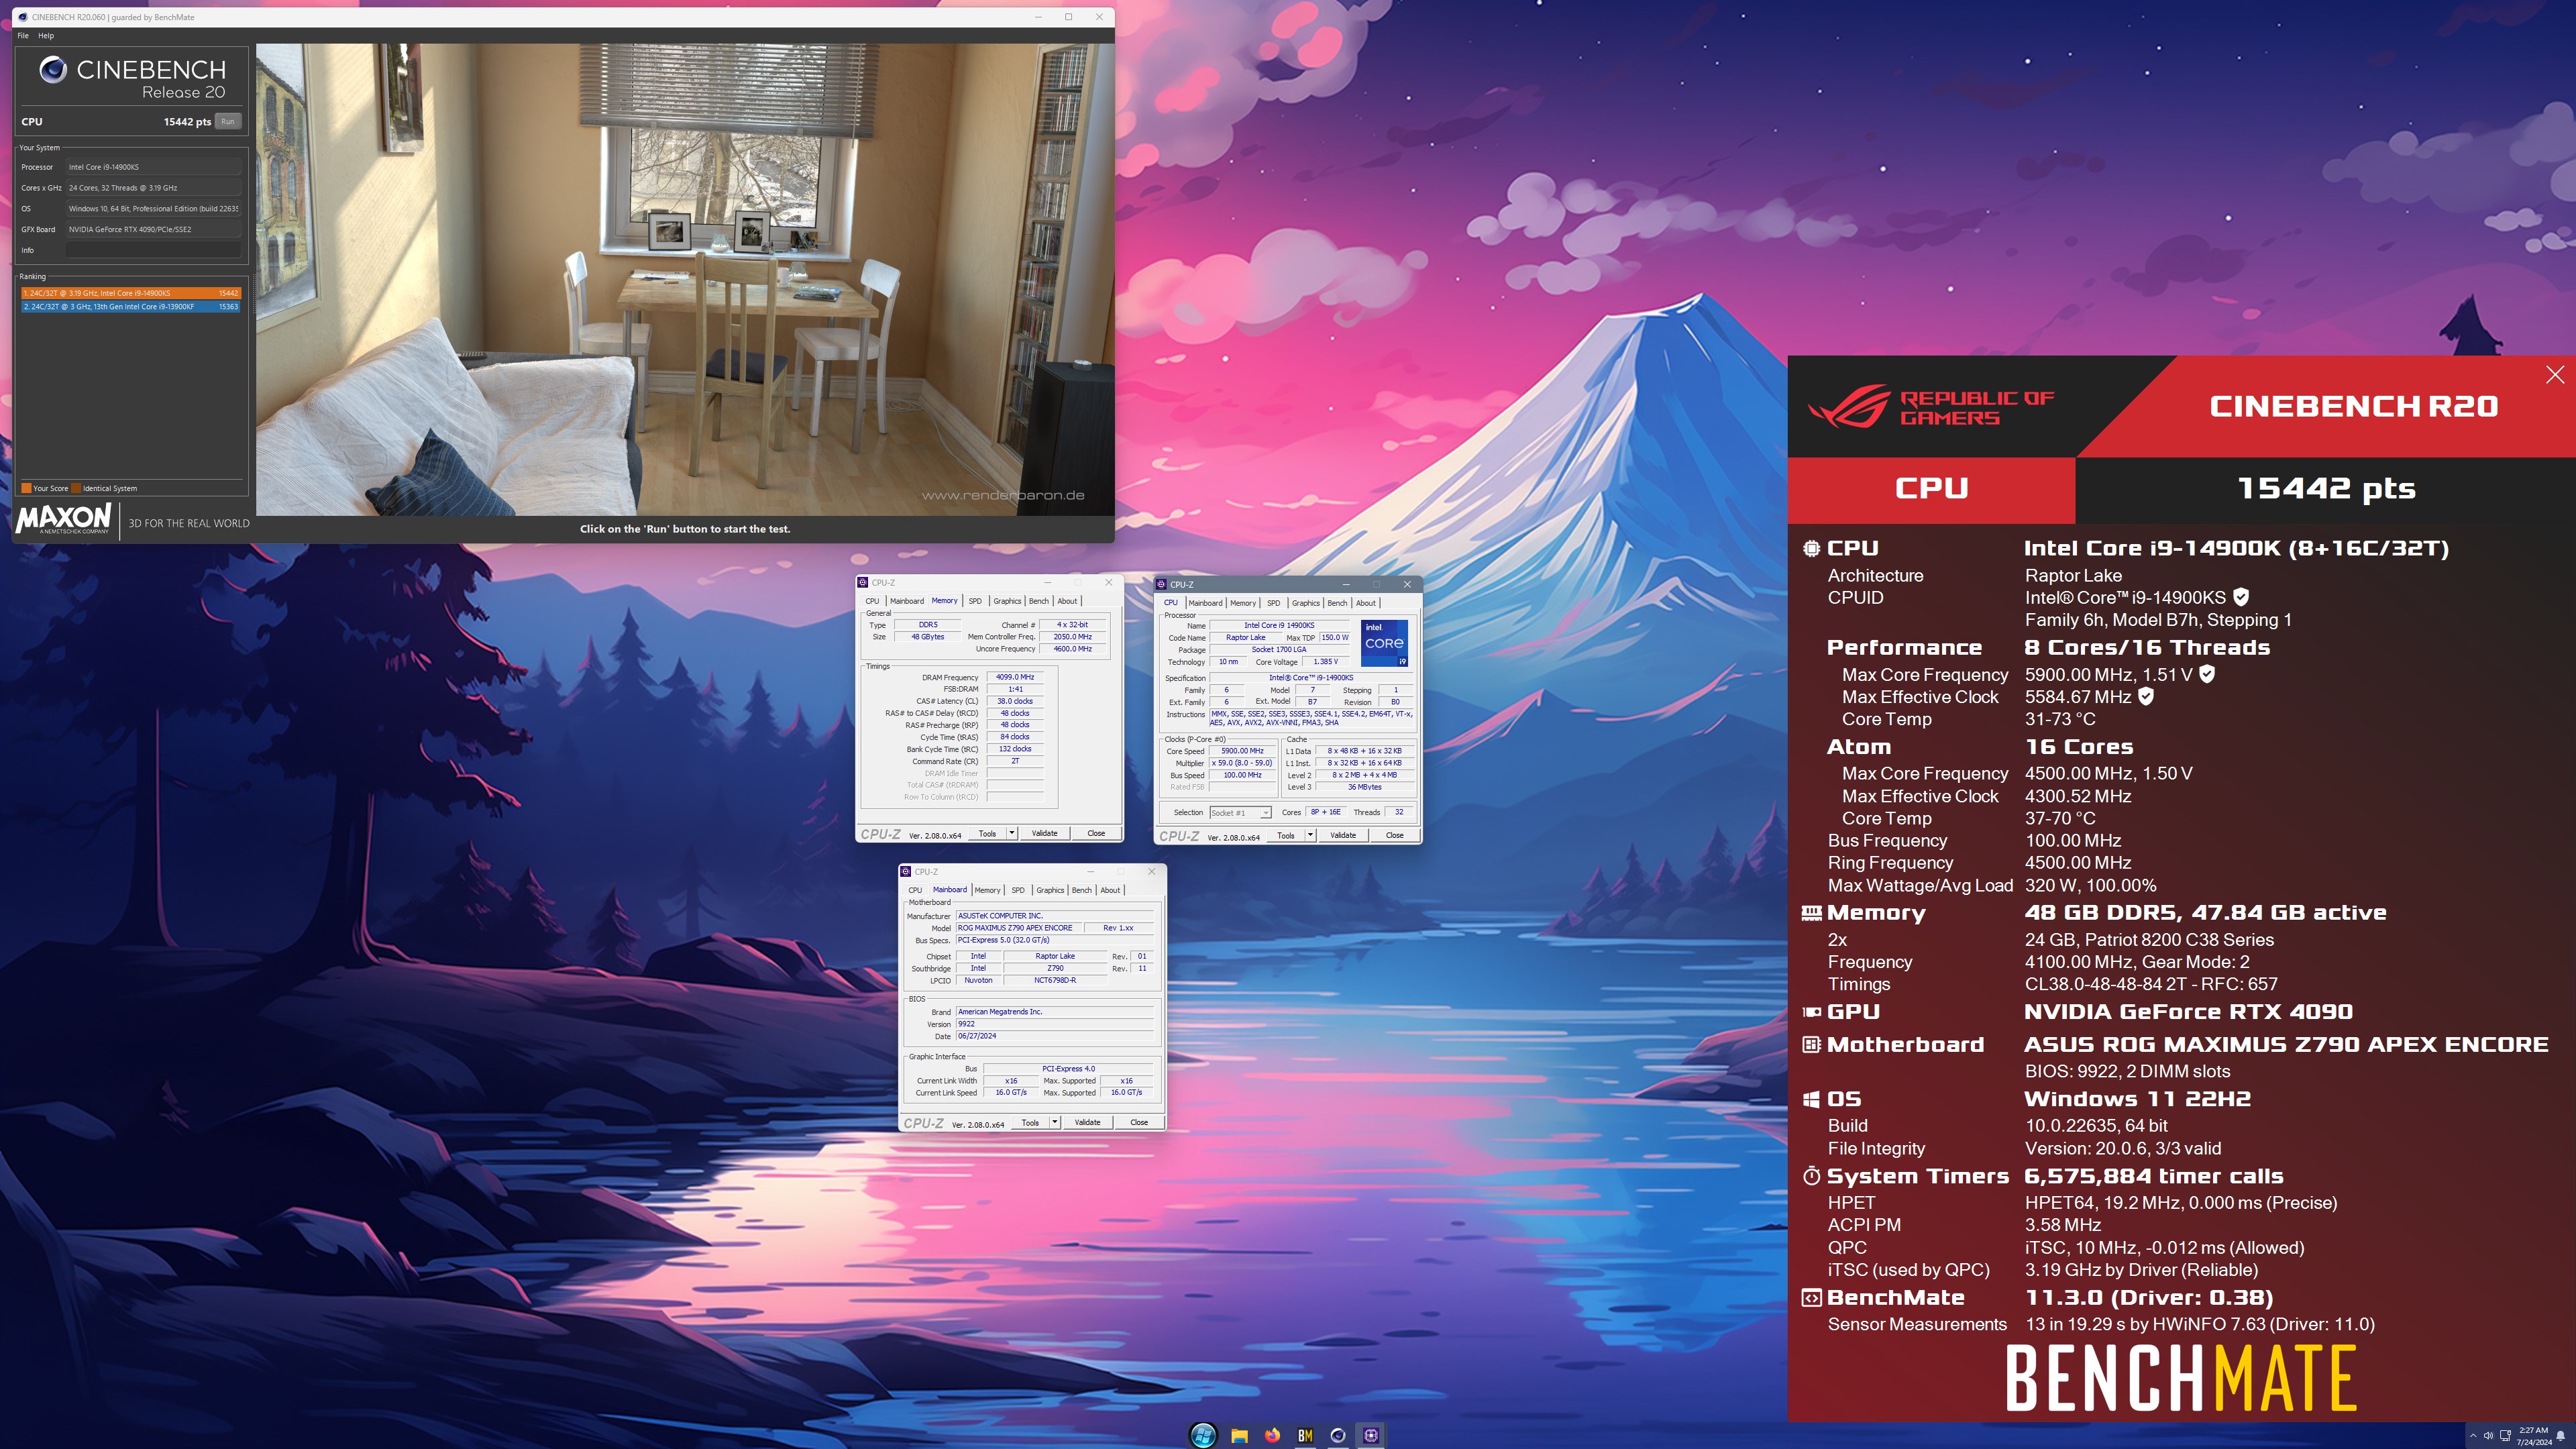
Task: Click the verified shield beside 5584.67 MHz
Action: [2146, 696]
